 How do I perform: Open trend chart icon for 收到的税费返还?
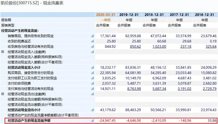(x=92, y=41)
